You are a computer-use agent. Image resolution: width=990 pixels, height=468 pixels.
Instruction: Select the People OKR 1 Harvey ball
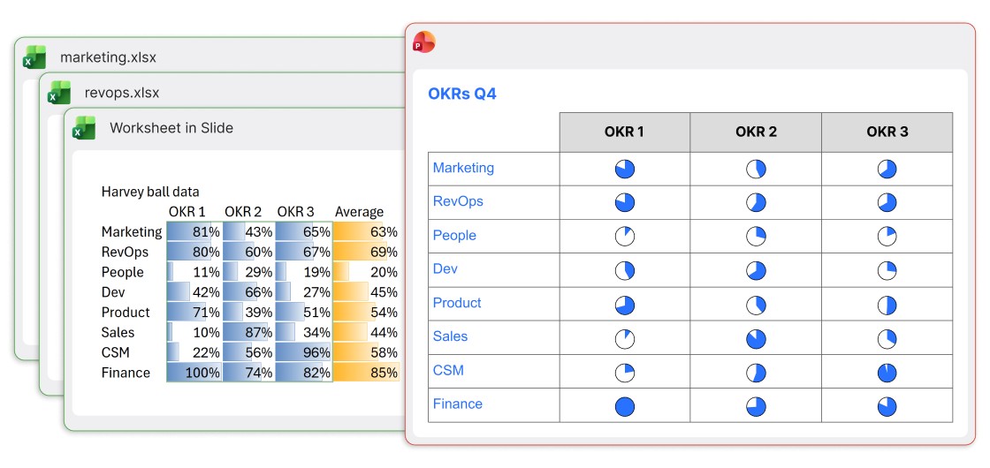click(625, 237)
